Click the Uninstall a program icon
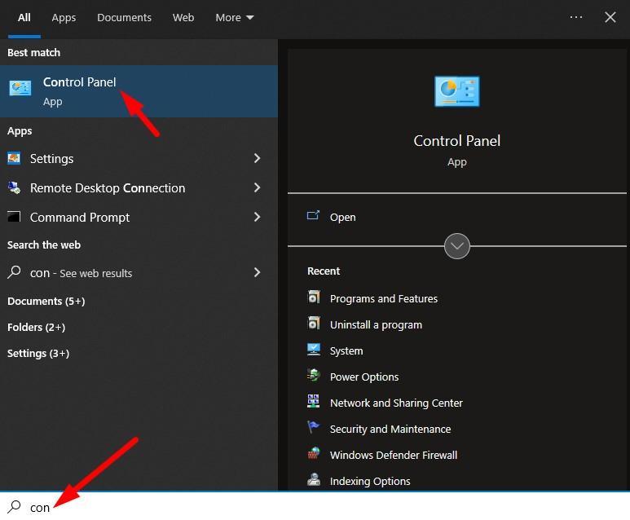 coord(314,324)
